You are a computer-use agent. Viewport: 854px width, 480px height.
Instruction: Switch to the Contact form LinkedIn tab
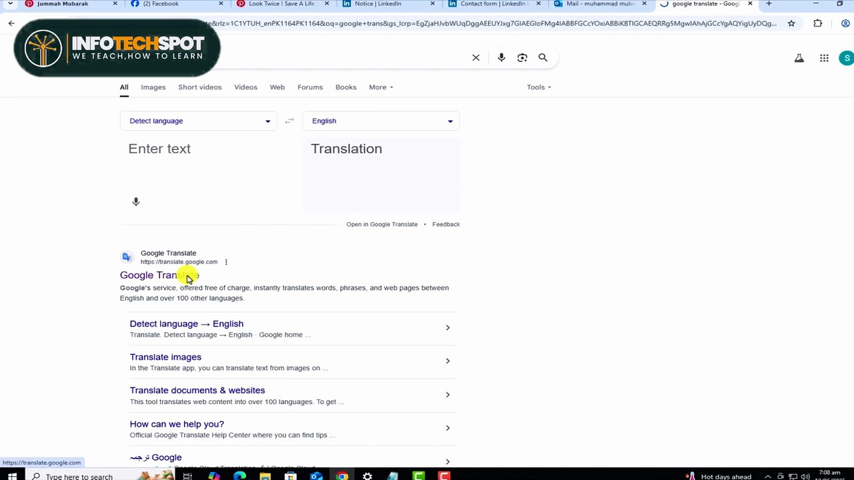(494, 4)
